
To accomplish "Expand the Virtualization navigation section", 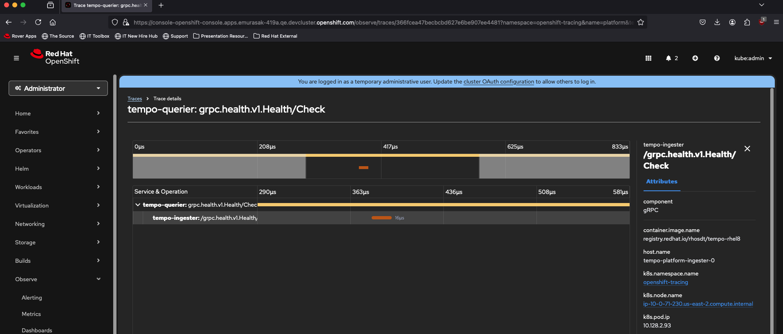I will tap(57, 205).
